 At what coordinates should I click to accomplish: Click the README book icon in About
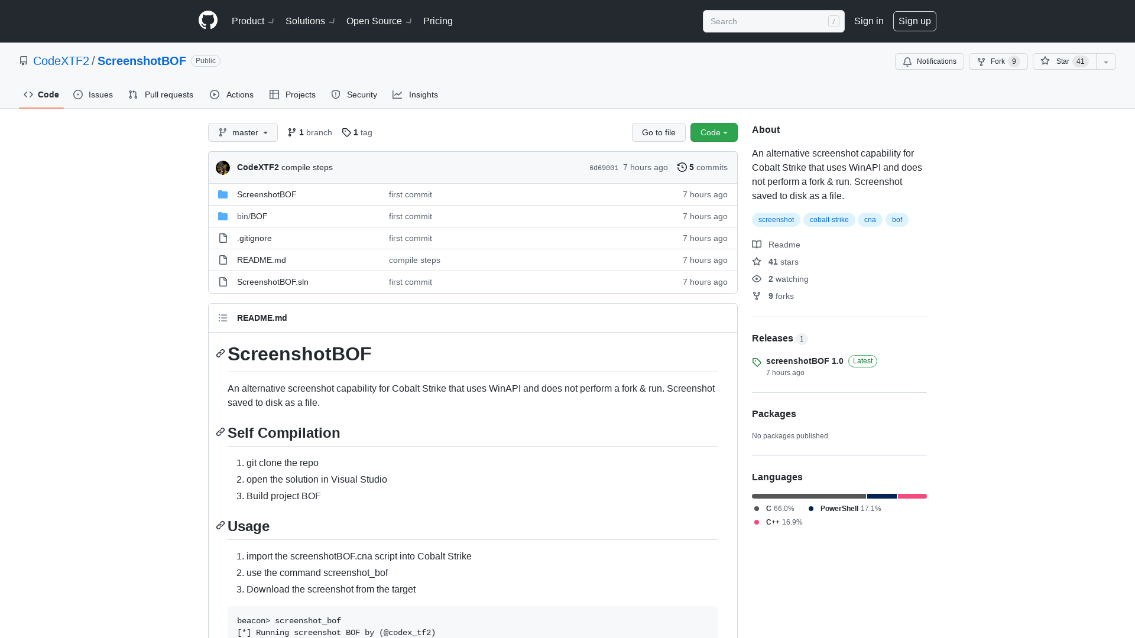pyautogui.click(x=757, y=245)
